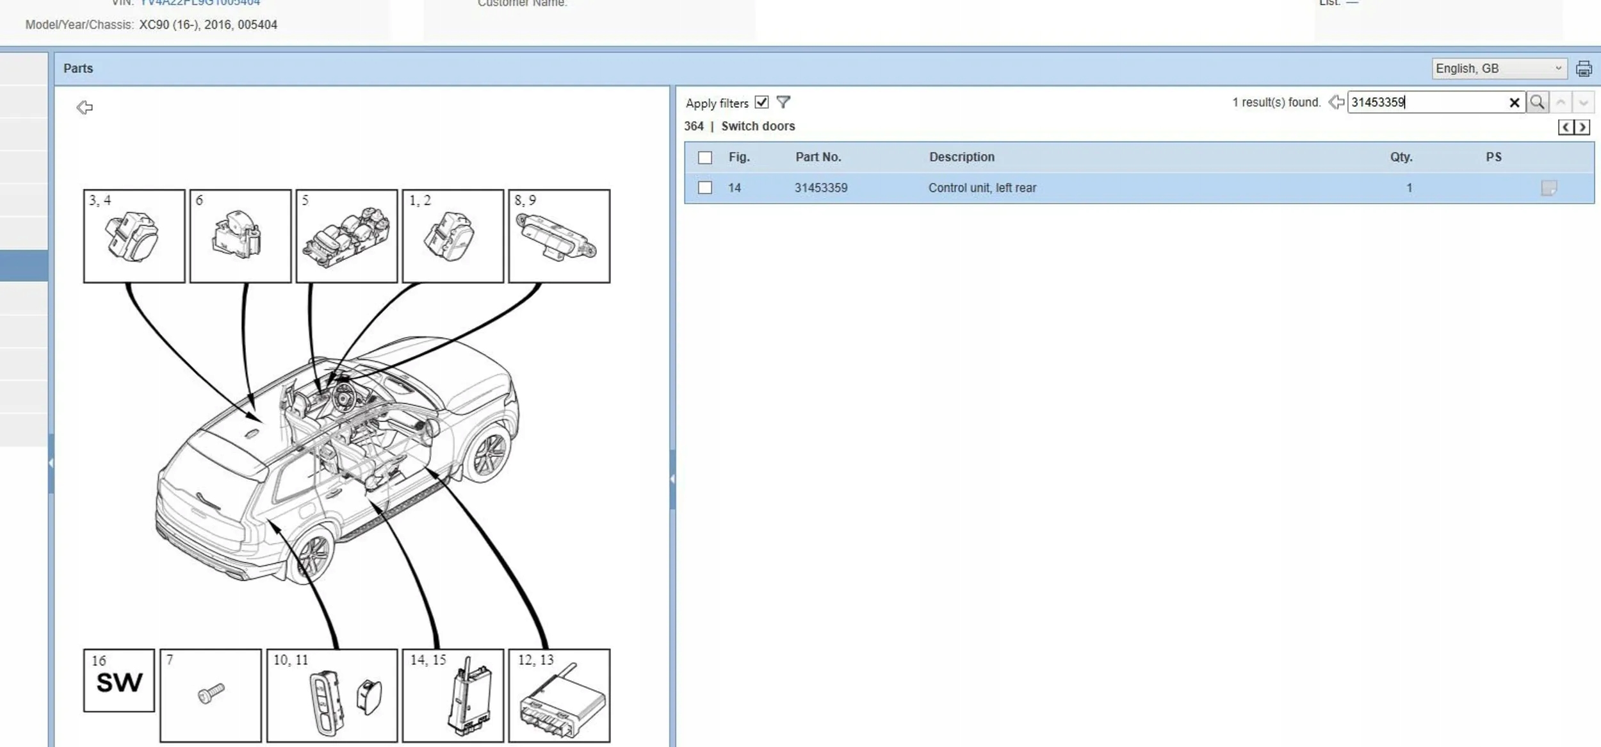
Task: Check the box for part 31453359
Action: point(705,188)
